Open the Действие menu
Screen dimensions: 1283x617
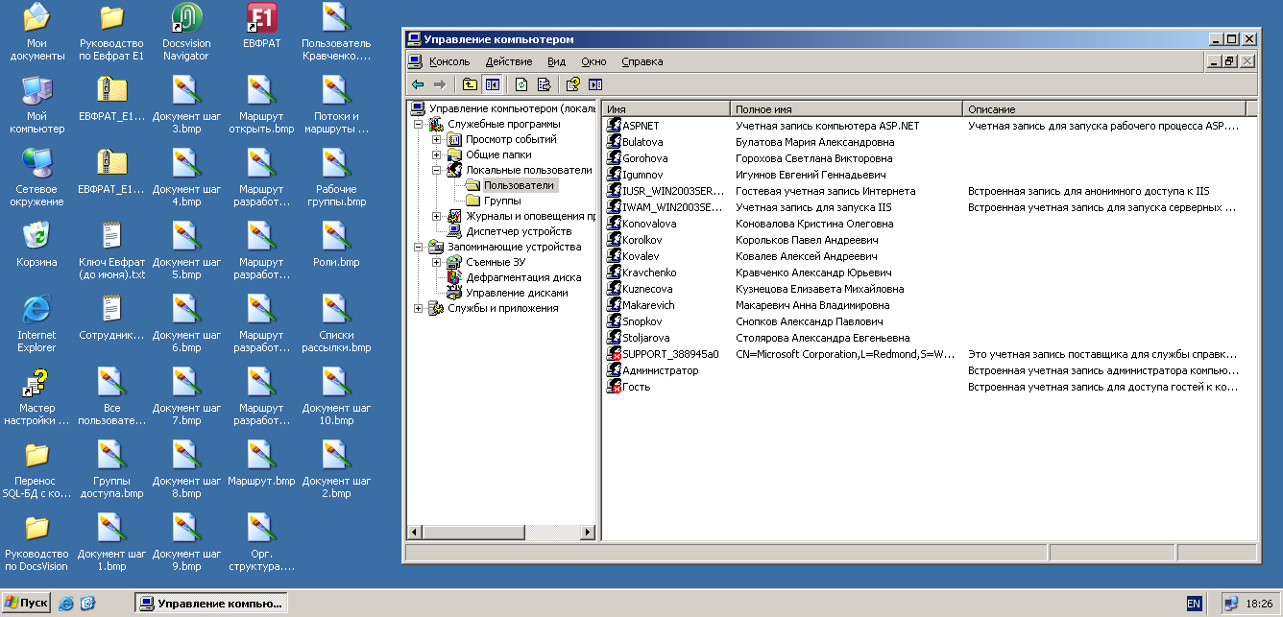(x=509, y=61)
